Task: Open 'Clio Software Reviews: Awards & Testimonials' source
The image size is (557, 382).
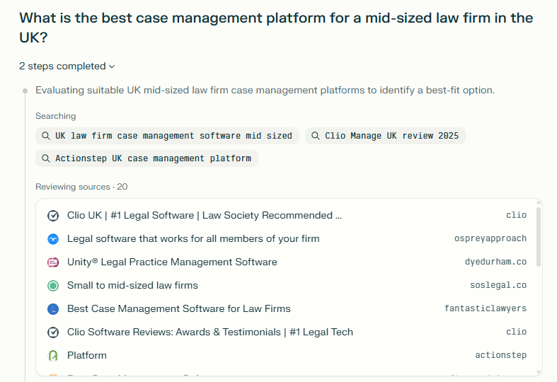Action: (210, 332)
